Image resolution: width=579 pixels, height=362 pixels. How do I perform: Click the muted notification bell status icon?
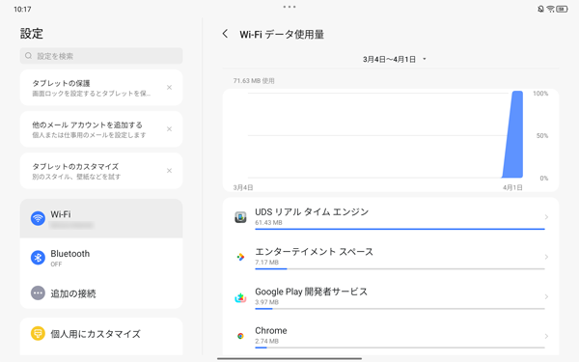pyautogui.click(x=540, y=9)
